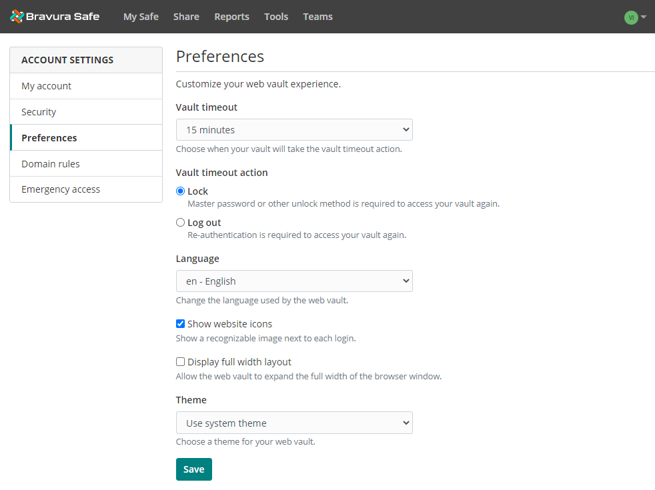Open My account settings
The image size is (655, 490).
point(46,86)
